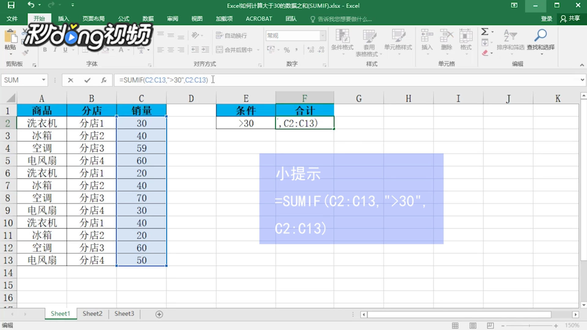Click the Paste clipboard icon

(x=10, y=36)
